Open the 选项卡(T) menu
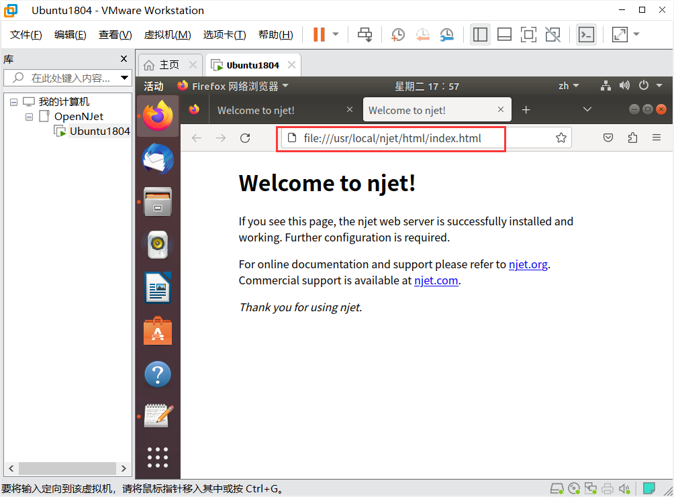The image size is (674, 497). coord(224,35)
